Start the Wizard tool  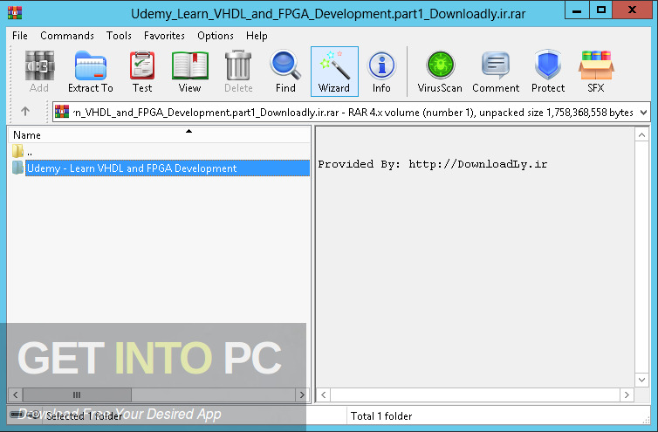333,71
